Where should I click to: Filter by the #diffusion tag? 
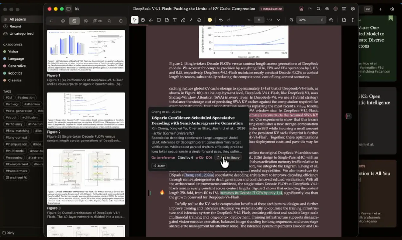tap(30, 117)
